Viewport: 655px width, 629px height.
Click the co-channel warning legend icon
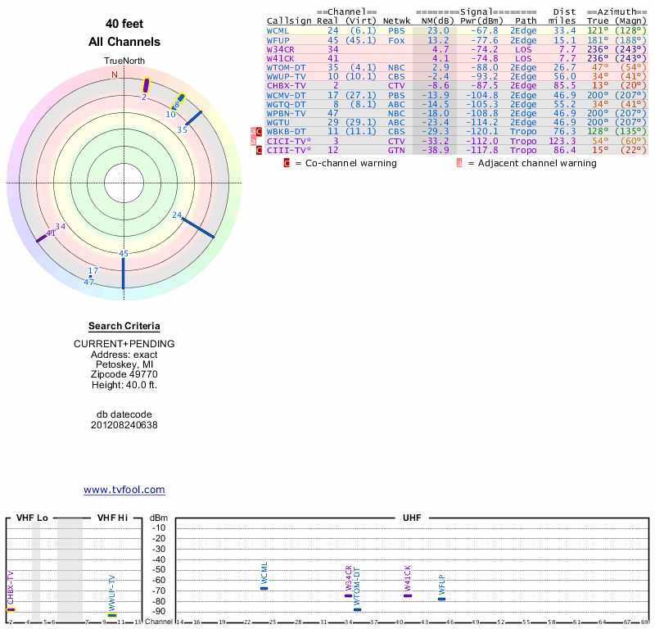coord(287,163)
